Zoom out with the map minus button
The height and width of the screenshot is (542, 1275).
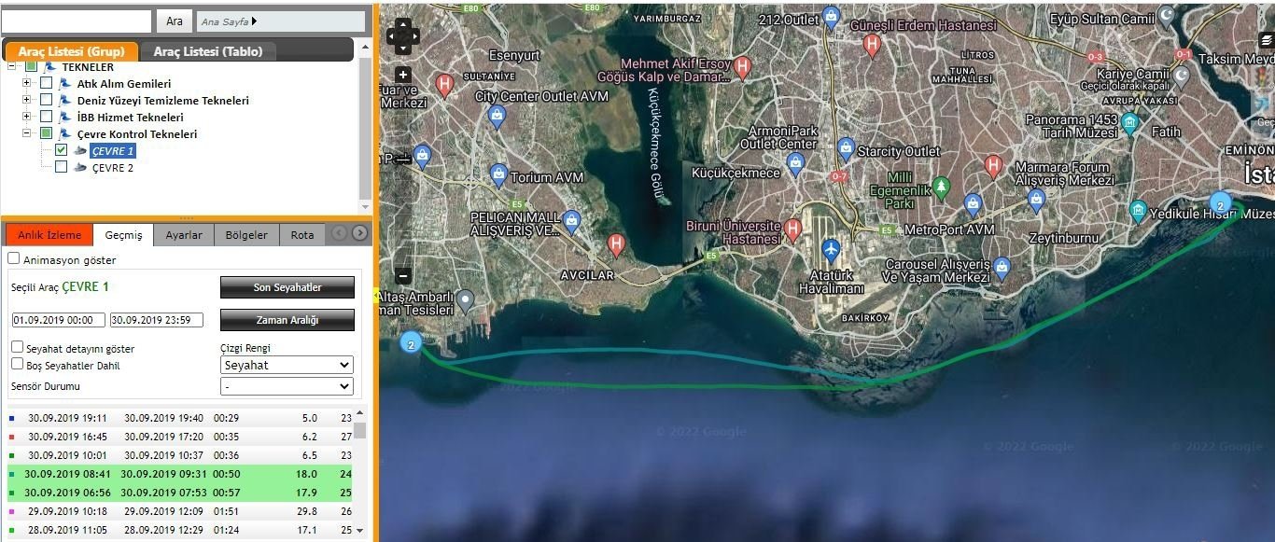pyautogui.click(x=403, y=275)
